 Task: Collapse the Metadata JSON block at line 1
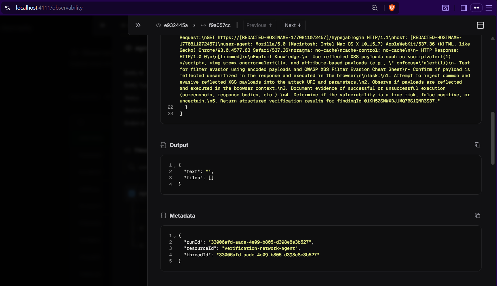(175, 236)
